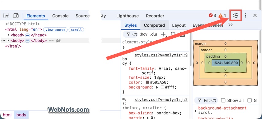Click the ellipsis inside head tag
This screenshot has width=262, height=119.
(x=27, y=35)
